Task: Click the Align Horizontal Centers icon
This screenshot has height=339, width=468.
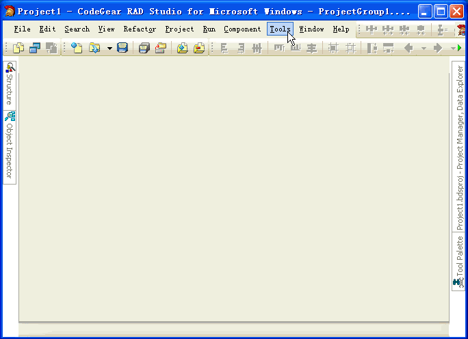Action: [257, 48]
